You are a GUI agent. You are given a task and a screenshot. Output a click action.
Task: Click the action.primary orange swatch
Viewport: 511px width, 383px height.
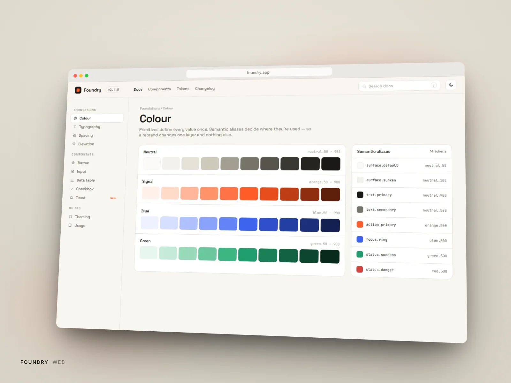click(360, 224)
